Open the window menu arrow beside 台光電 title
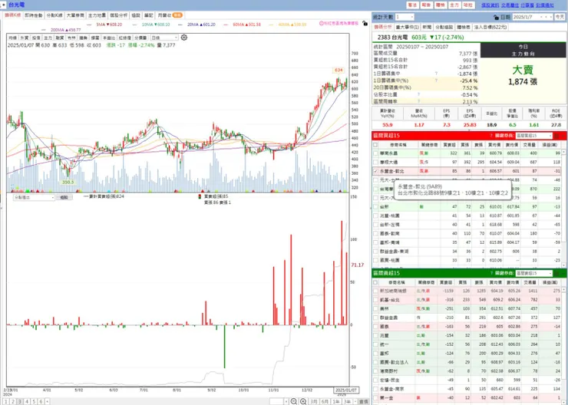568x405 pixels. [x=3, y=5]
